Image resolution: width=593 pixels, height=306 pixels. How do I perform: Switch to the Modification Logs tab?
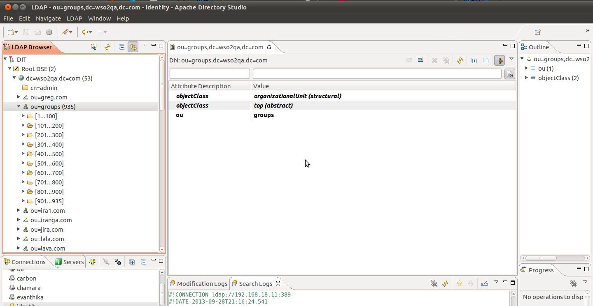coord(198,283)
